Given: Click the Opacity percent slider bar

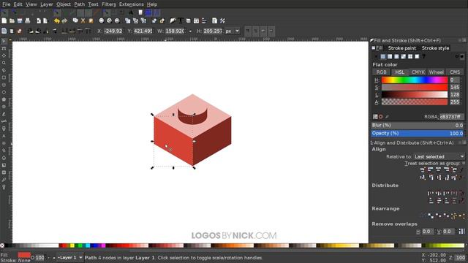Looking at the screenshot, I should click(418, 133).
